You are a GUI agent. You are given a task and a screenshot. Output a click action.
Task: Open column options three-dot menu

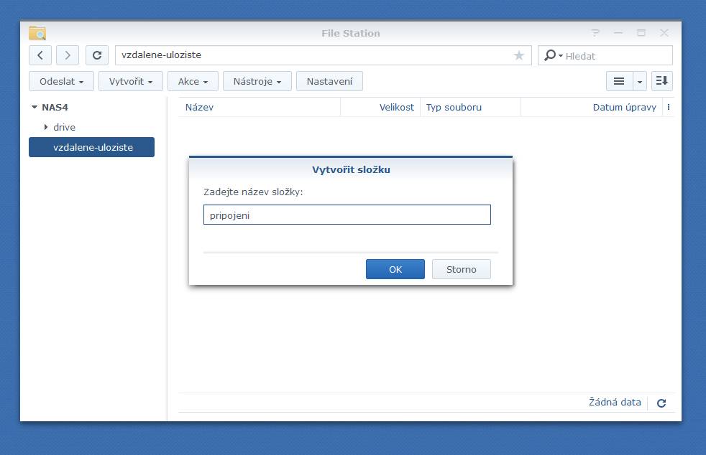click(669, 107)
